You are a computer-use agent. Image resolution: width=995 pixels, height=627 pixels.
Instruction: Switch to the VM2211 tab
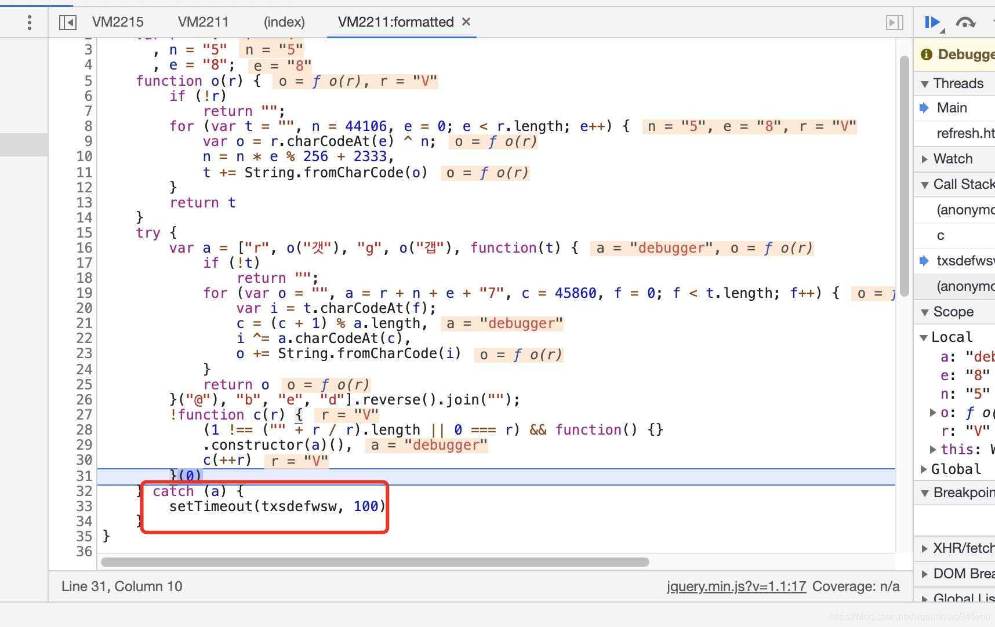pyautogui.click(x=204, y=22)
